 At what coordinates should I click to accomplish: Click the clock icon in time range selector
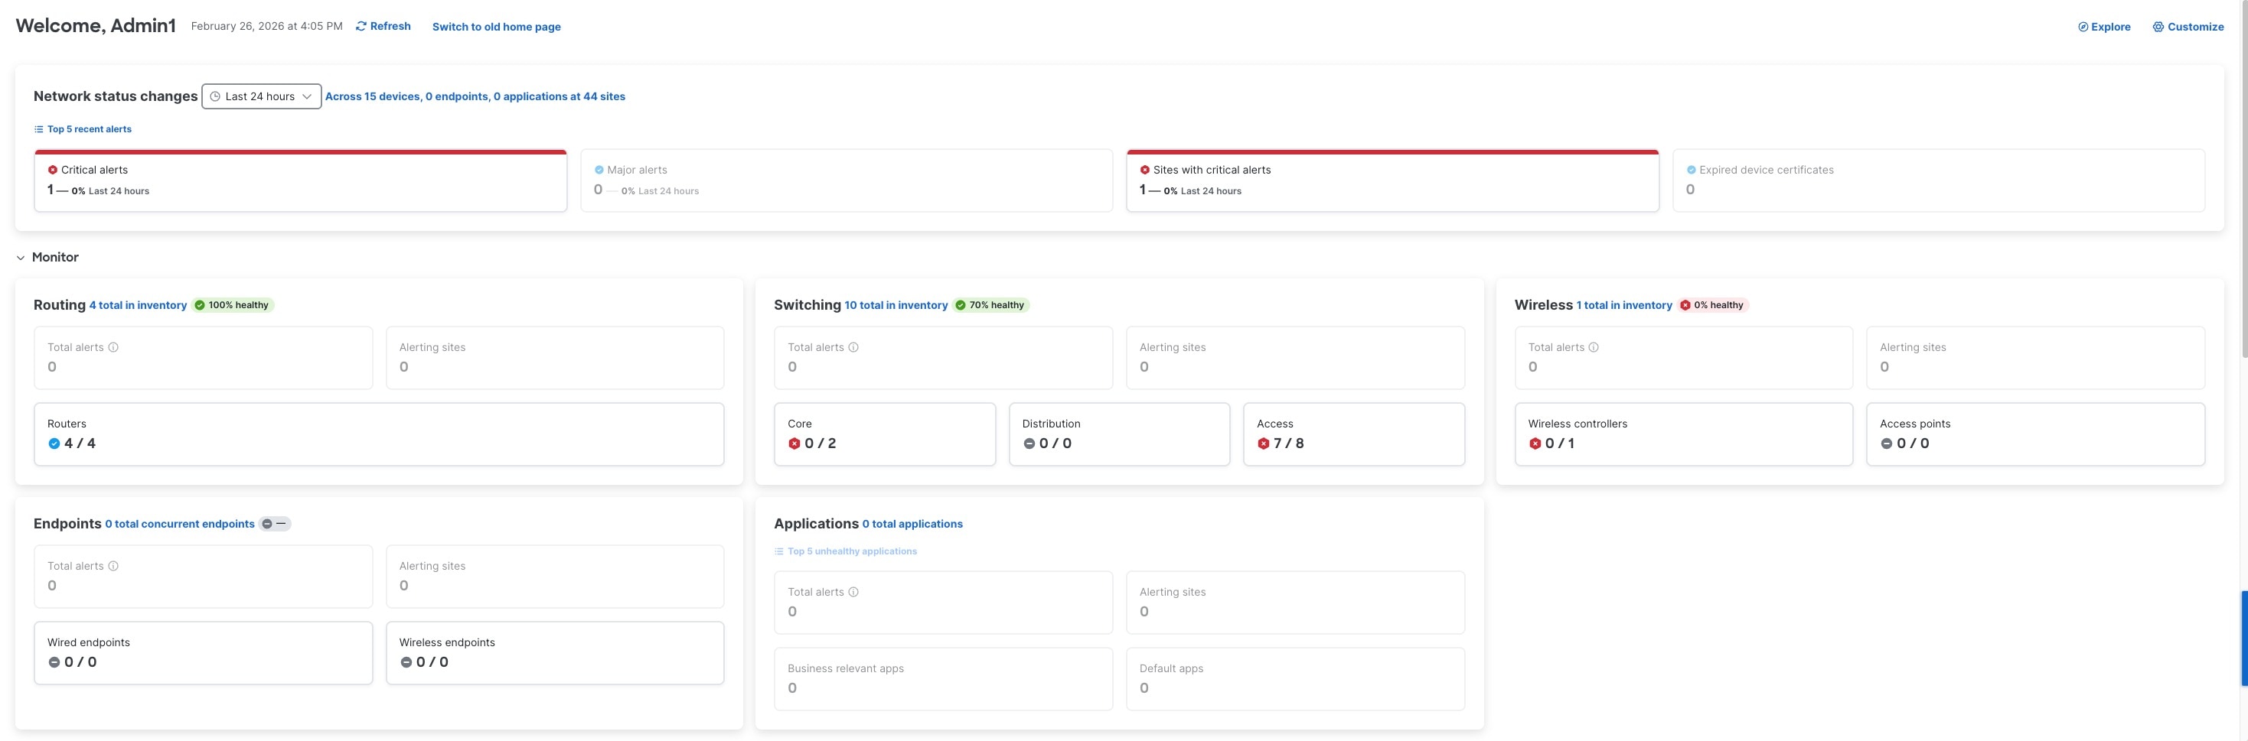[x=214, y=97]
